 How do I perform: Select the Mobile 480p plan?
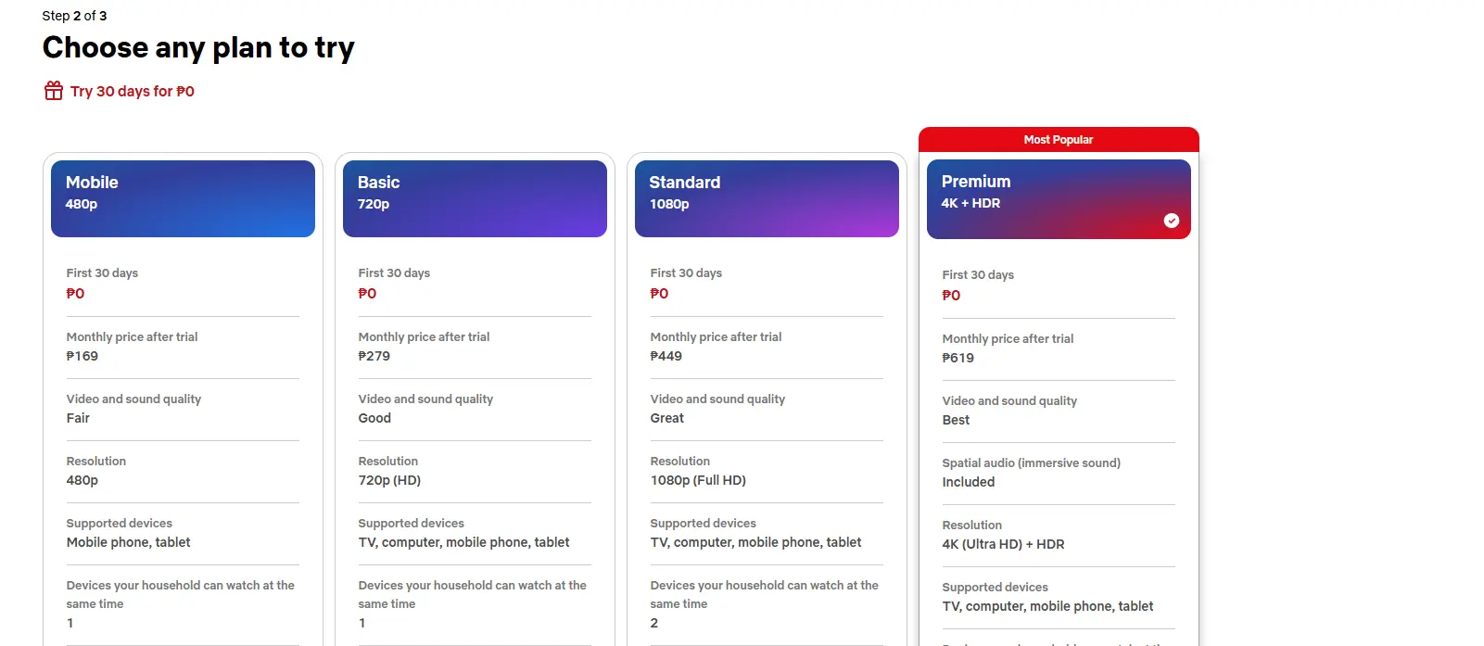[x=183, y=198]
